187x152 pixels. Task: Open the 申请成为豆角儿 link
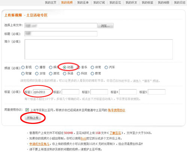pyautogui.click(x=39, y=144)
